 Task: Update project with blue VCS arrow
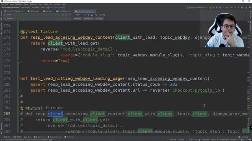235,7
